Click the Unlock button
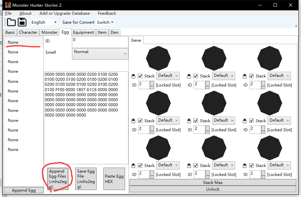 coord(213,189)
